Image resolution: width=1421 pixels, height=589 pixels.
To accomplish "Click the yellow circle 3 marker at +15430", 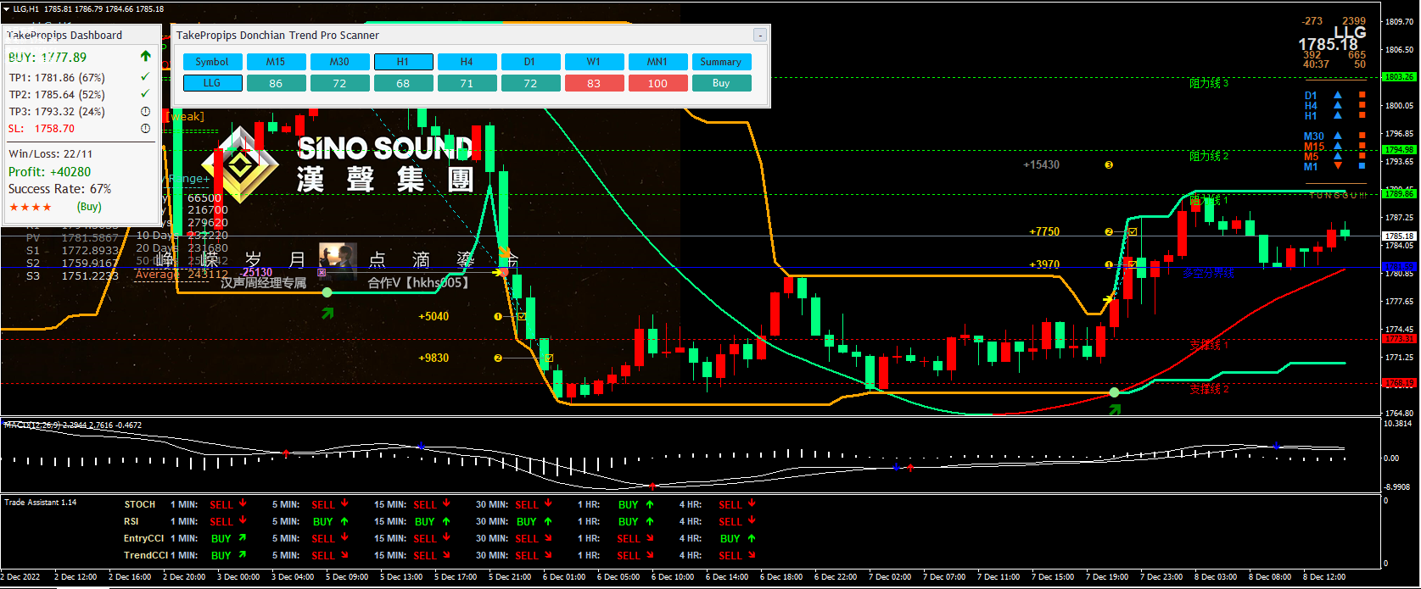I will pos(1109,165).
